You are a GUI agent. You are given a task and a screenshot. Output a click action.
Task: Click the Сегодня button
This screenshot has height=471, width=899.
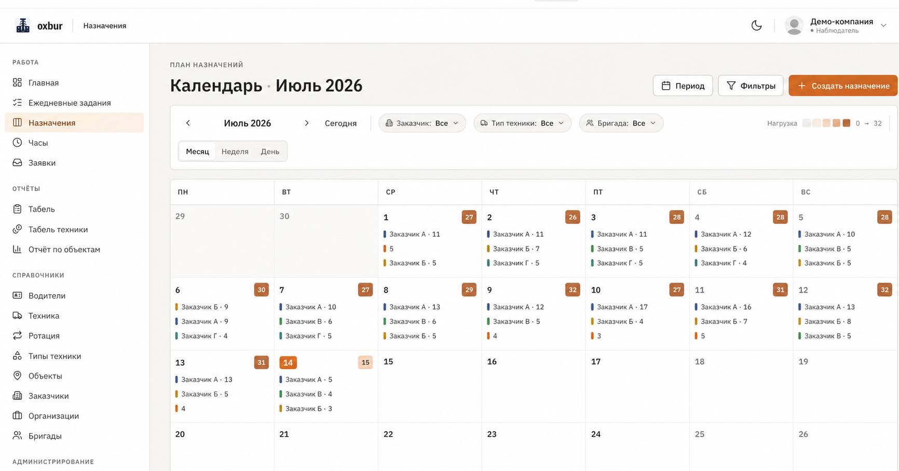(340, 123)
